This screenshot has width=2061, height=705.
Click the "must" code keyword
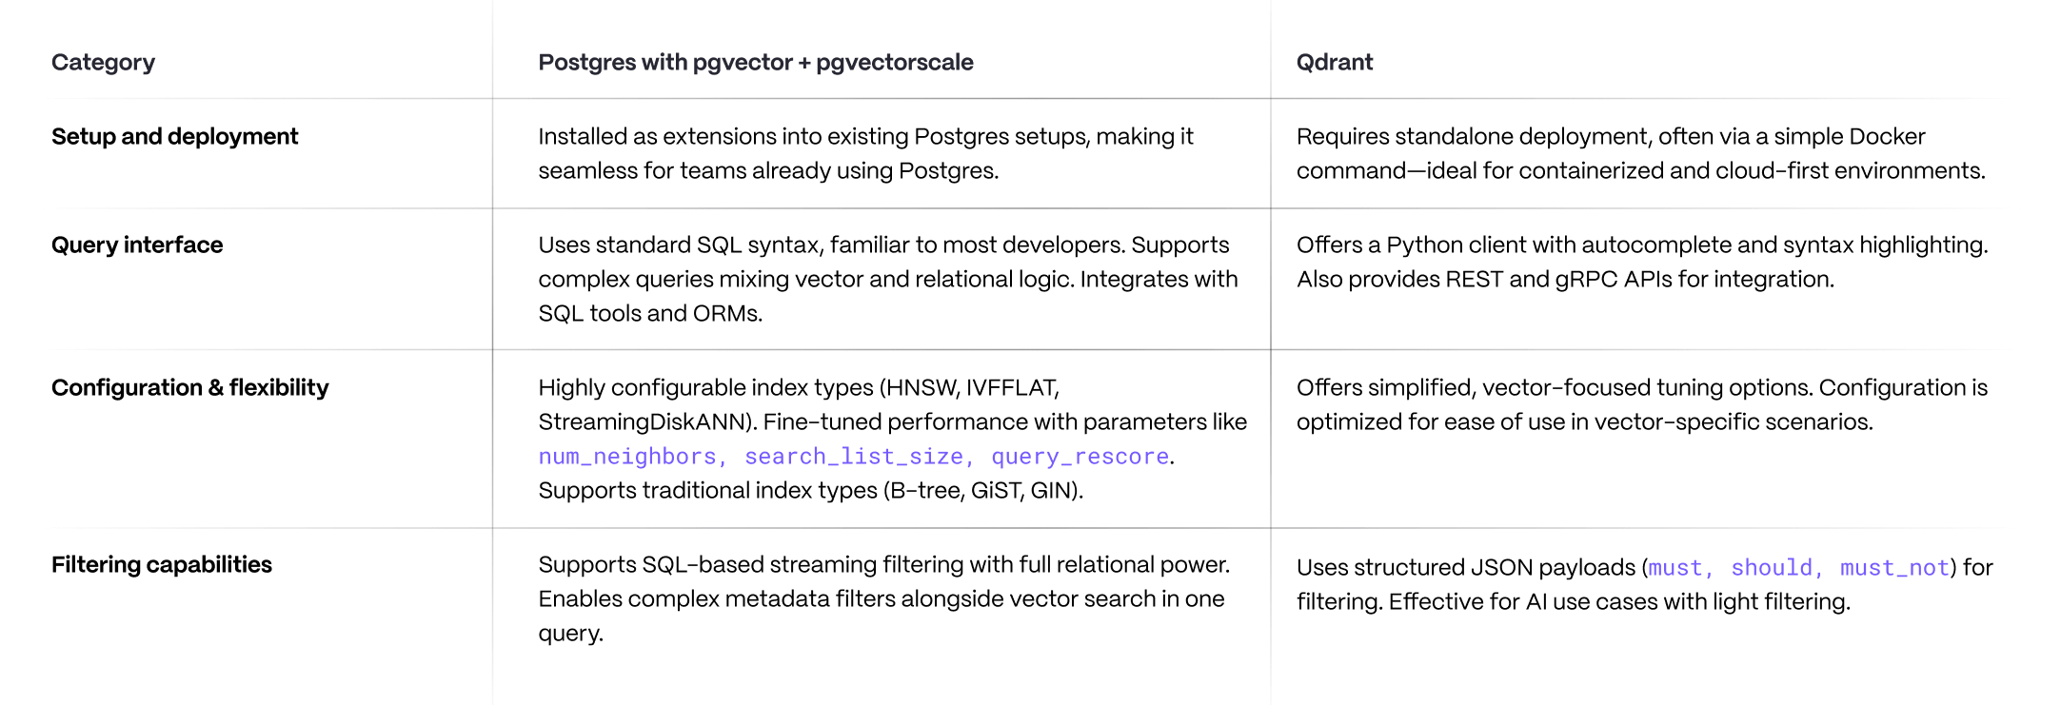[1675, 568]
